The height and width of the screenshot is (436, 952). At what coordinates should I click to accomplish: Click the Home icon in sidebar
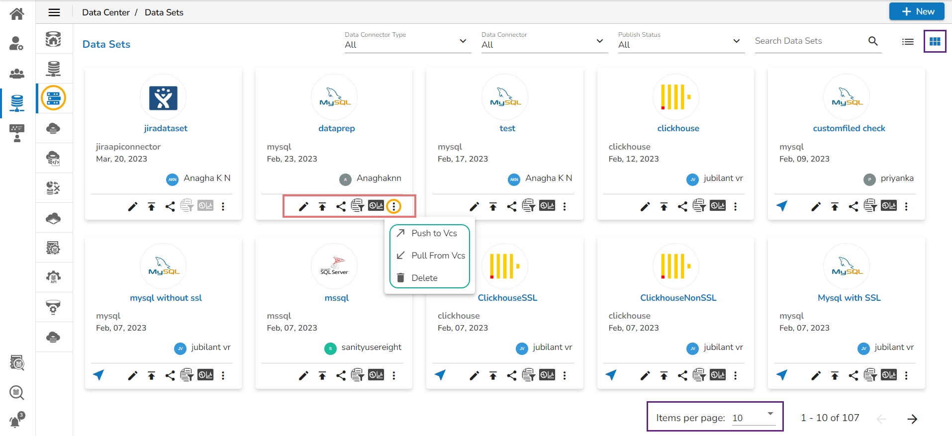(x=17, y=13)
